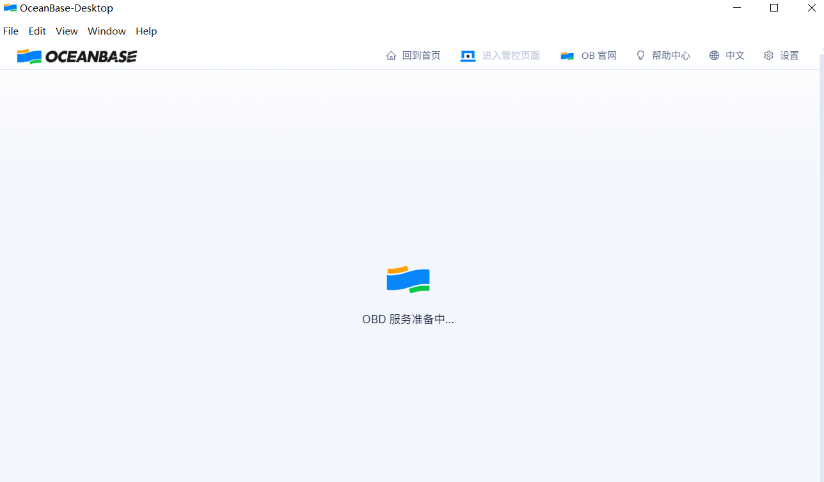Screen dimensions: 824x482
Task: Switch language via the 中文 option
Action: [x=734, y=55]
